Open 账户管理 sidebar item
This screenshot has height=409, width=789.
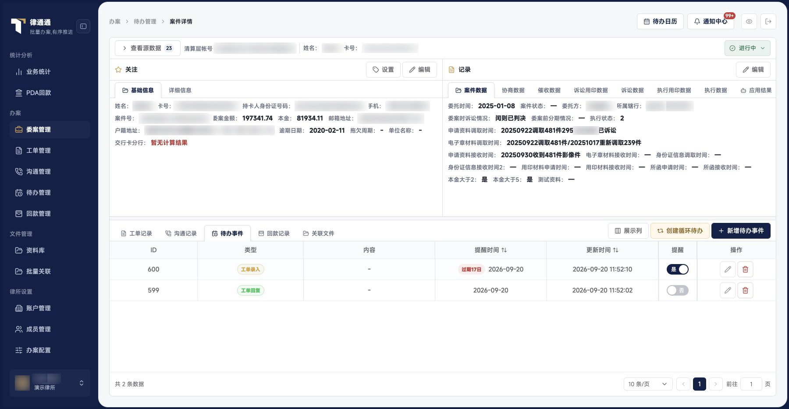click(x=50, y=308)
